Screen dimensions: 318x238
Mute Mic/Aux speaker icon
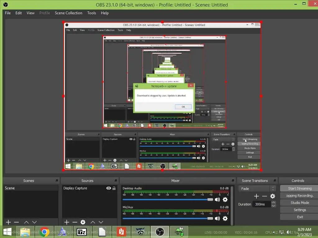pyautogui.click(x=217, y=218)
